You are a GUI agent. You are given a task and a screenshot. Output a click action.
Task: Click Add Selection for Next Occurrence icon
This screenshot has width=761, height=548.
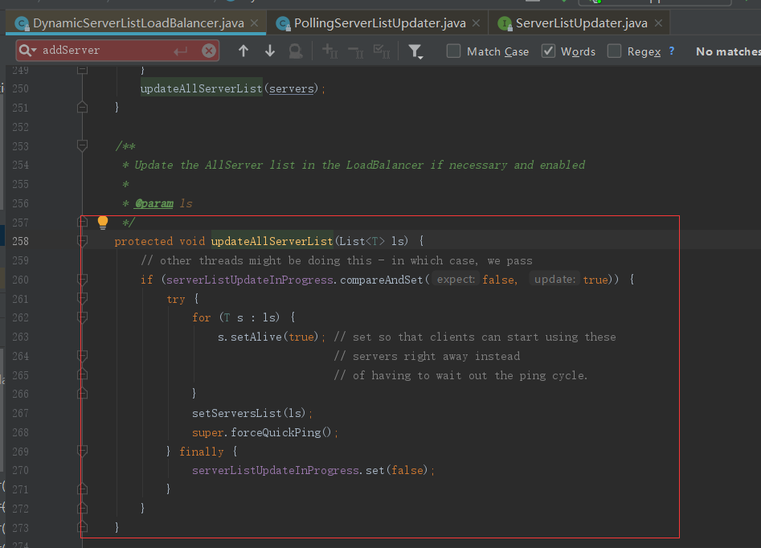(330, 51)
